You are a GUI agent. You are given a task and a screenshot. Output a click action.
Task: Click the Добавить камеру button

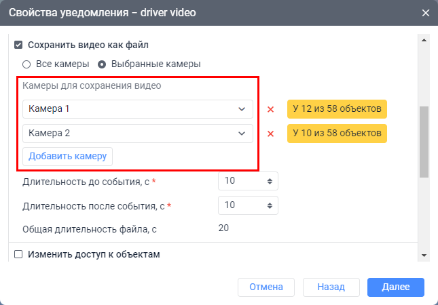pyautogui.click(x=68, y=156)
